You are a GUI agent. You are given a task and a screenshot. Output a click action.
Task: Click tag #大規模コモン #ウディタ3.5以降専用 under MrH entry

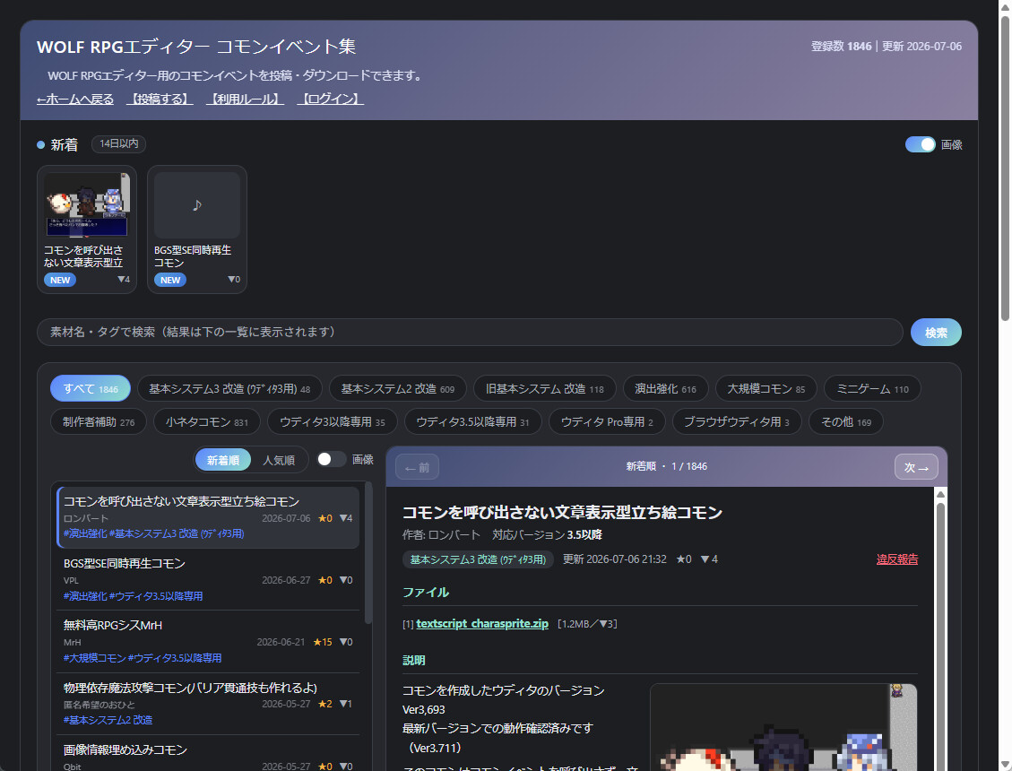tap(142, 658)
